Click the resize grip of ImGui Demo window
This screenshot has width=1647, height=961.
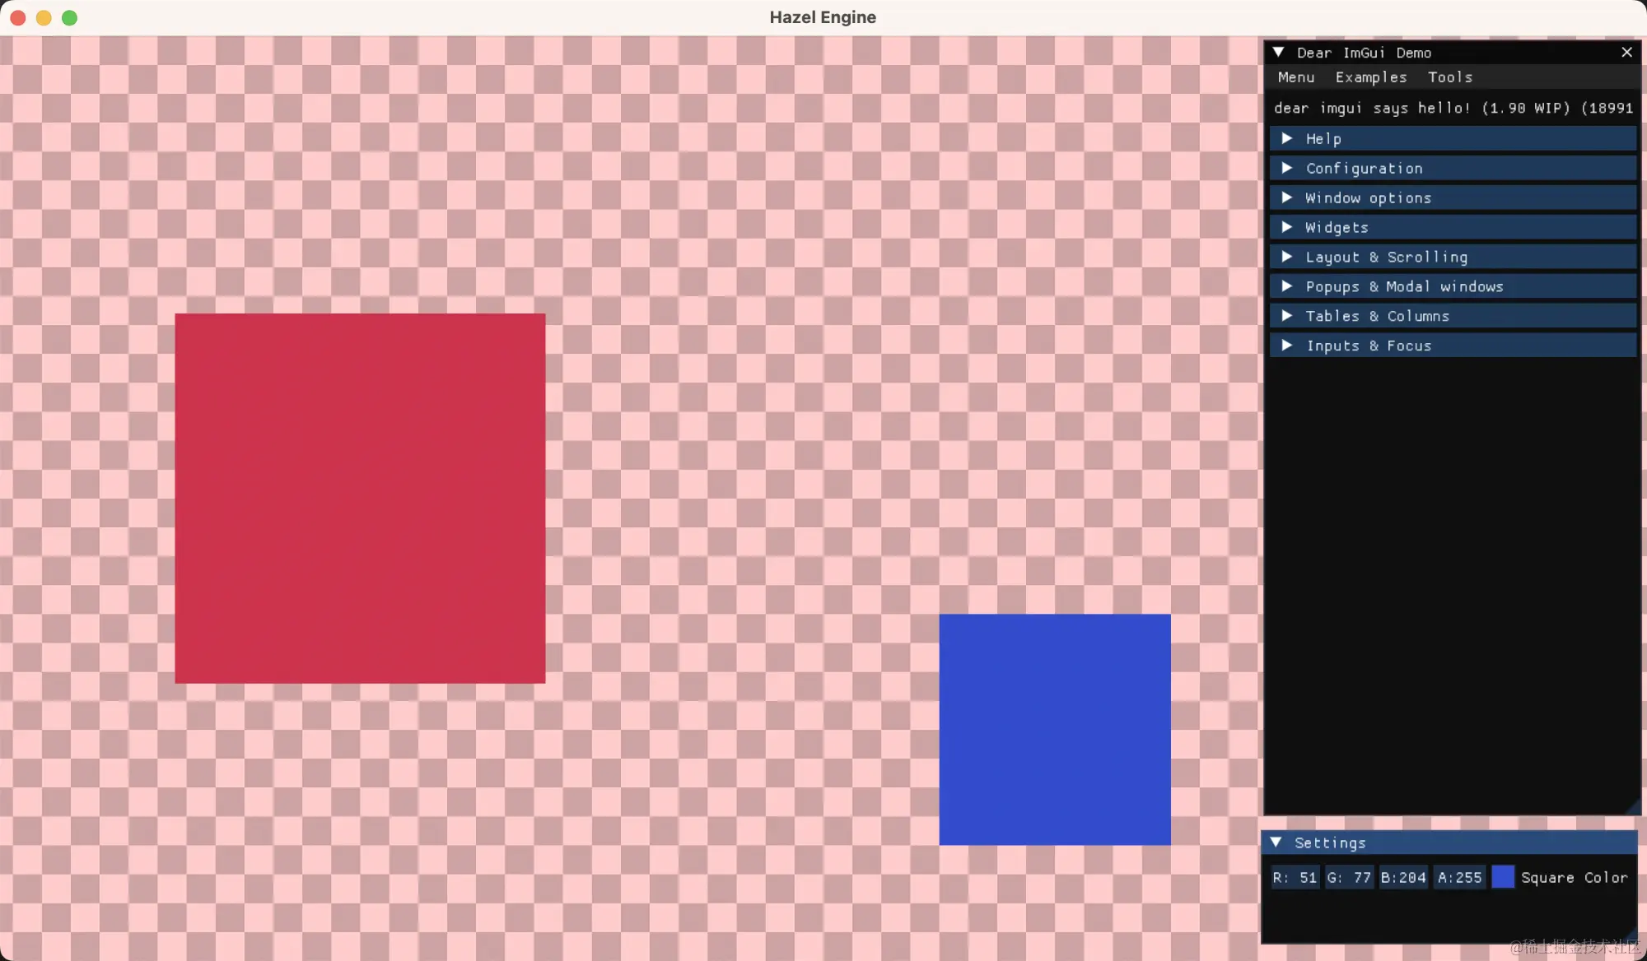1634,807
